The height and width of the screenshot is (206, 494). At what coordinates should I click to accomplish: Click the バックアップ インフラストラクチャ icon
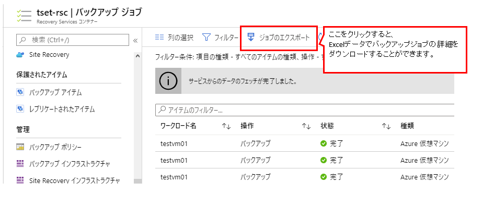pos(20,164)
